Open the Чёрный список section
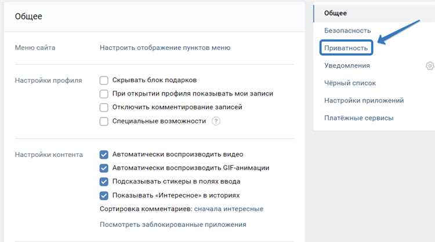This screenshot has height=242, width=435. click(350, 83)
